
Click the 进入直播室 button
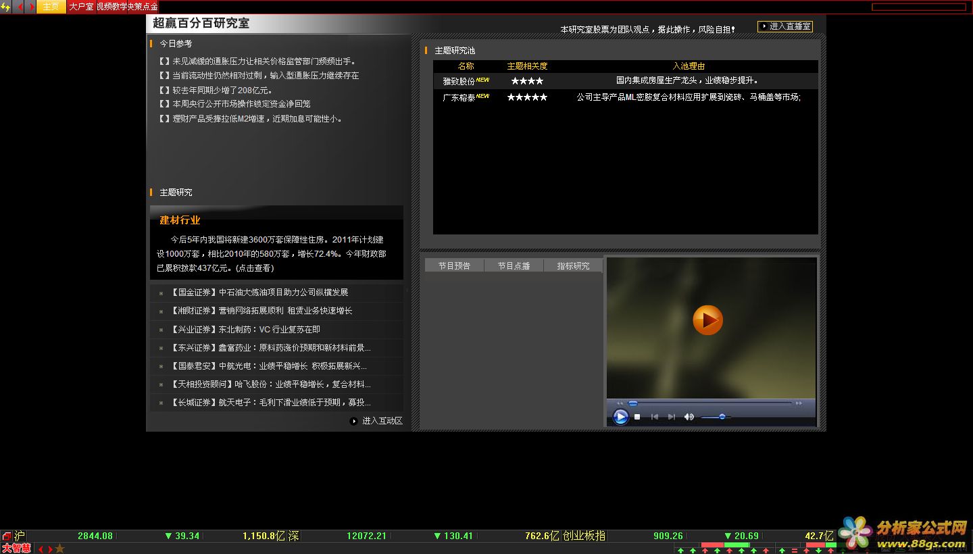[x=785, y=26]
